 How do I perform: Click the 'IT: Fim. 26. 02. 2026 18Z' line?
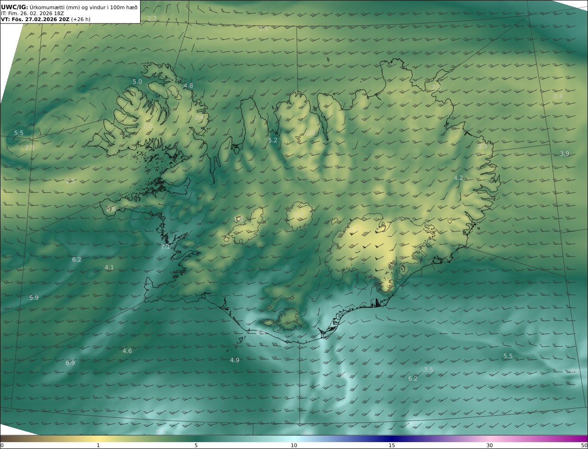click(x=32, y=14)
